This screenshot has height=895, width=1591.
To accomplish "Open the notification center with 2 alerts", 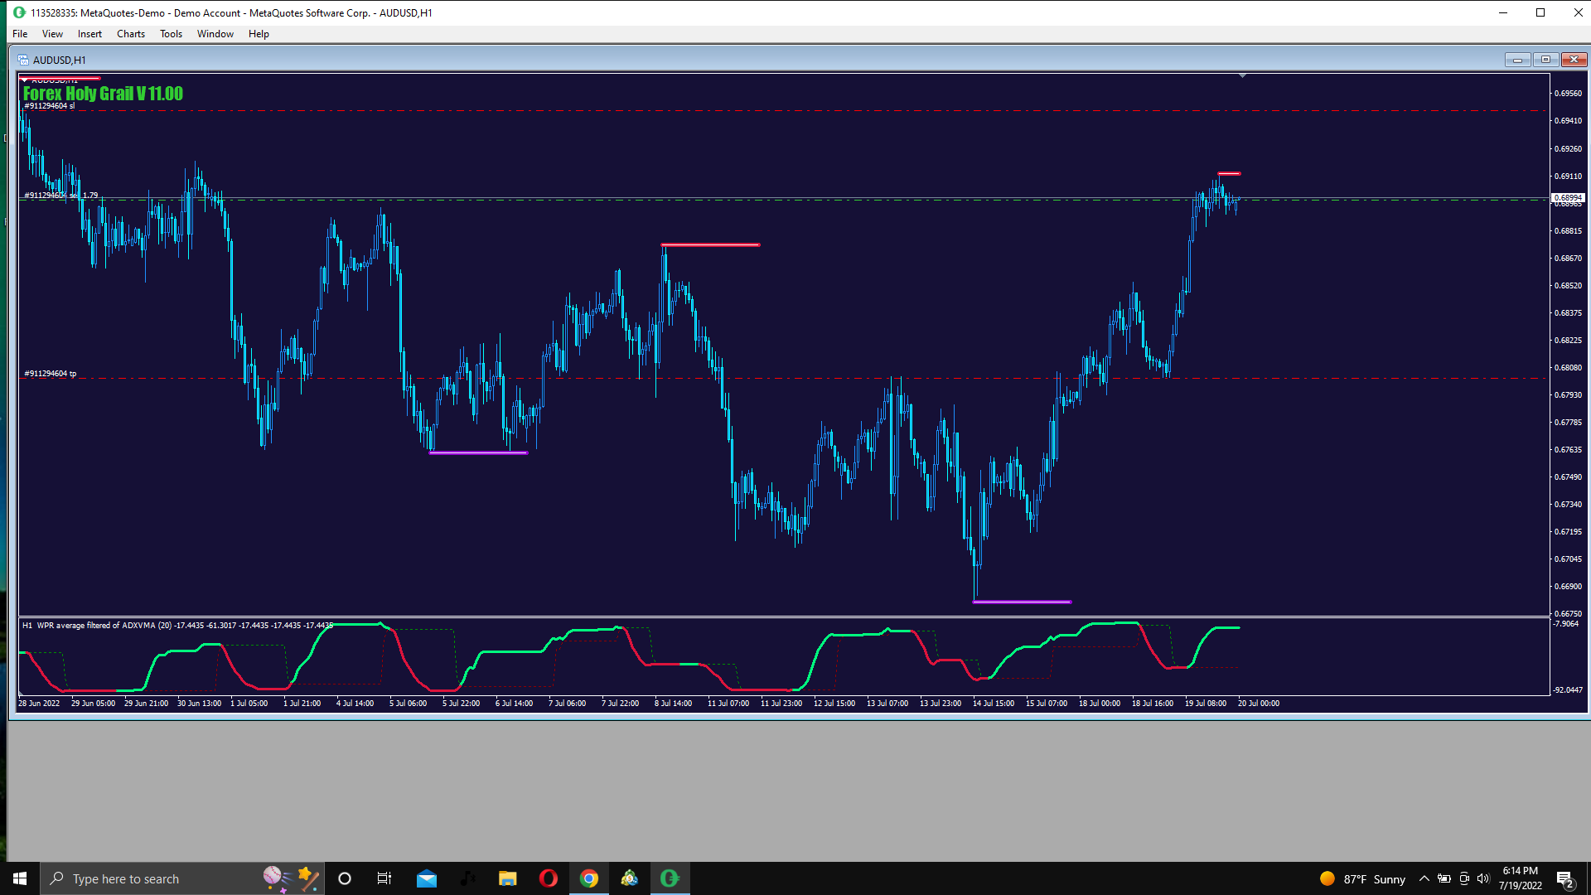I will point(1564,878).
